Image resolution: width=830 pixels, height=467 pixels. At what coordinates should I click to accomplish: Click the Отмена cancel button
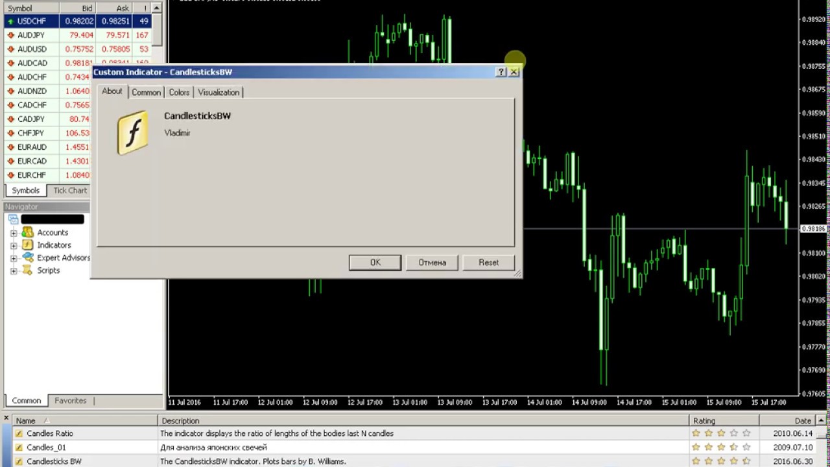[432, 262]
